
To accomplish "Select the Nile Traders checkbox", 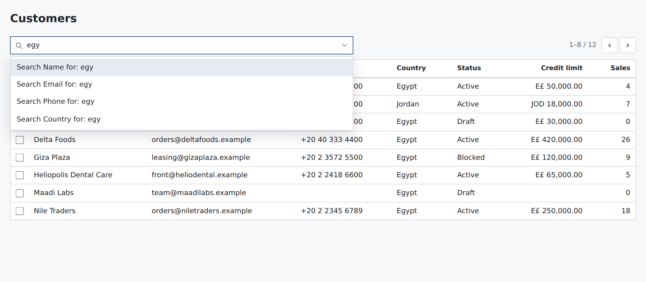I will point(20,211).
